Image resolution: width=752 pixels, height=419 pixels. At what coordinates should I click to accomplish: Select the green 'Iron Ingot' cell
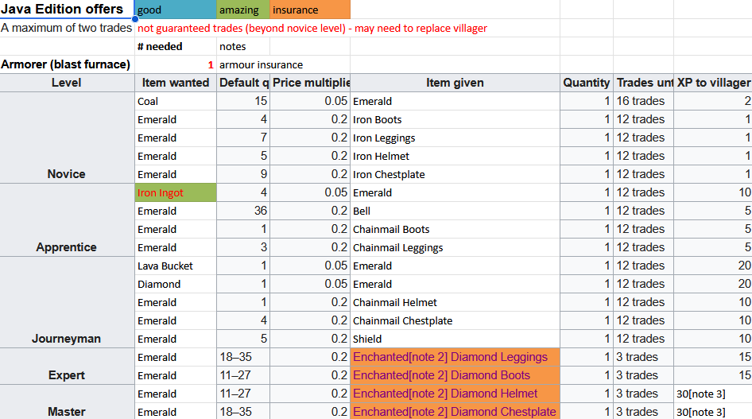(x=176, y=192)
